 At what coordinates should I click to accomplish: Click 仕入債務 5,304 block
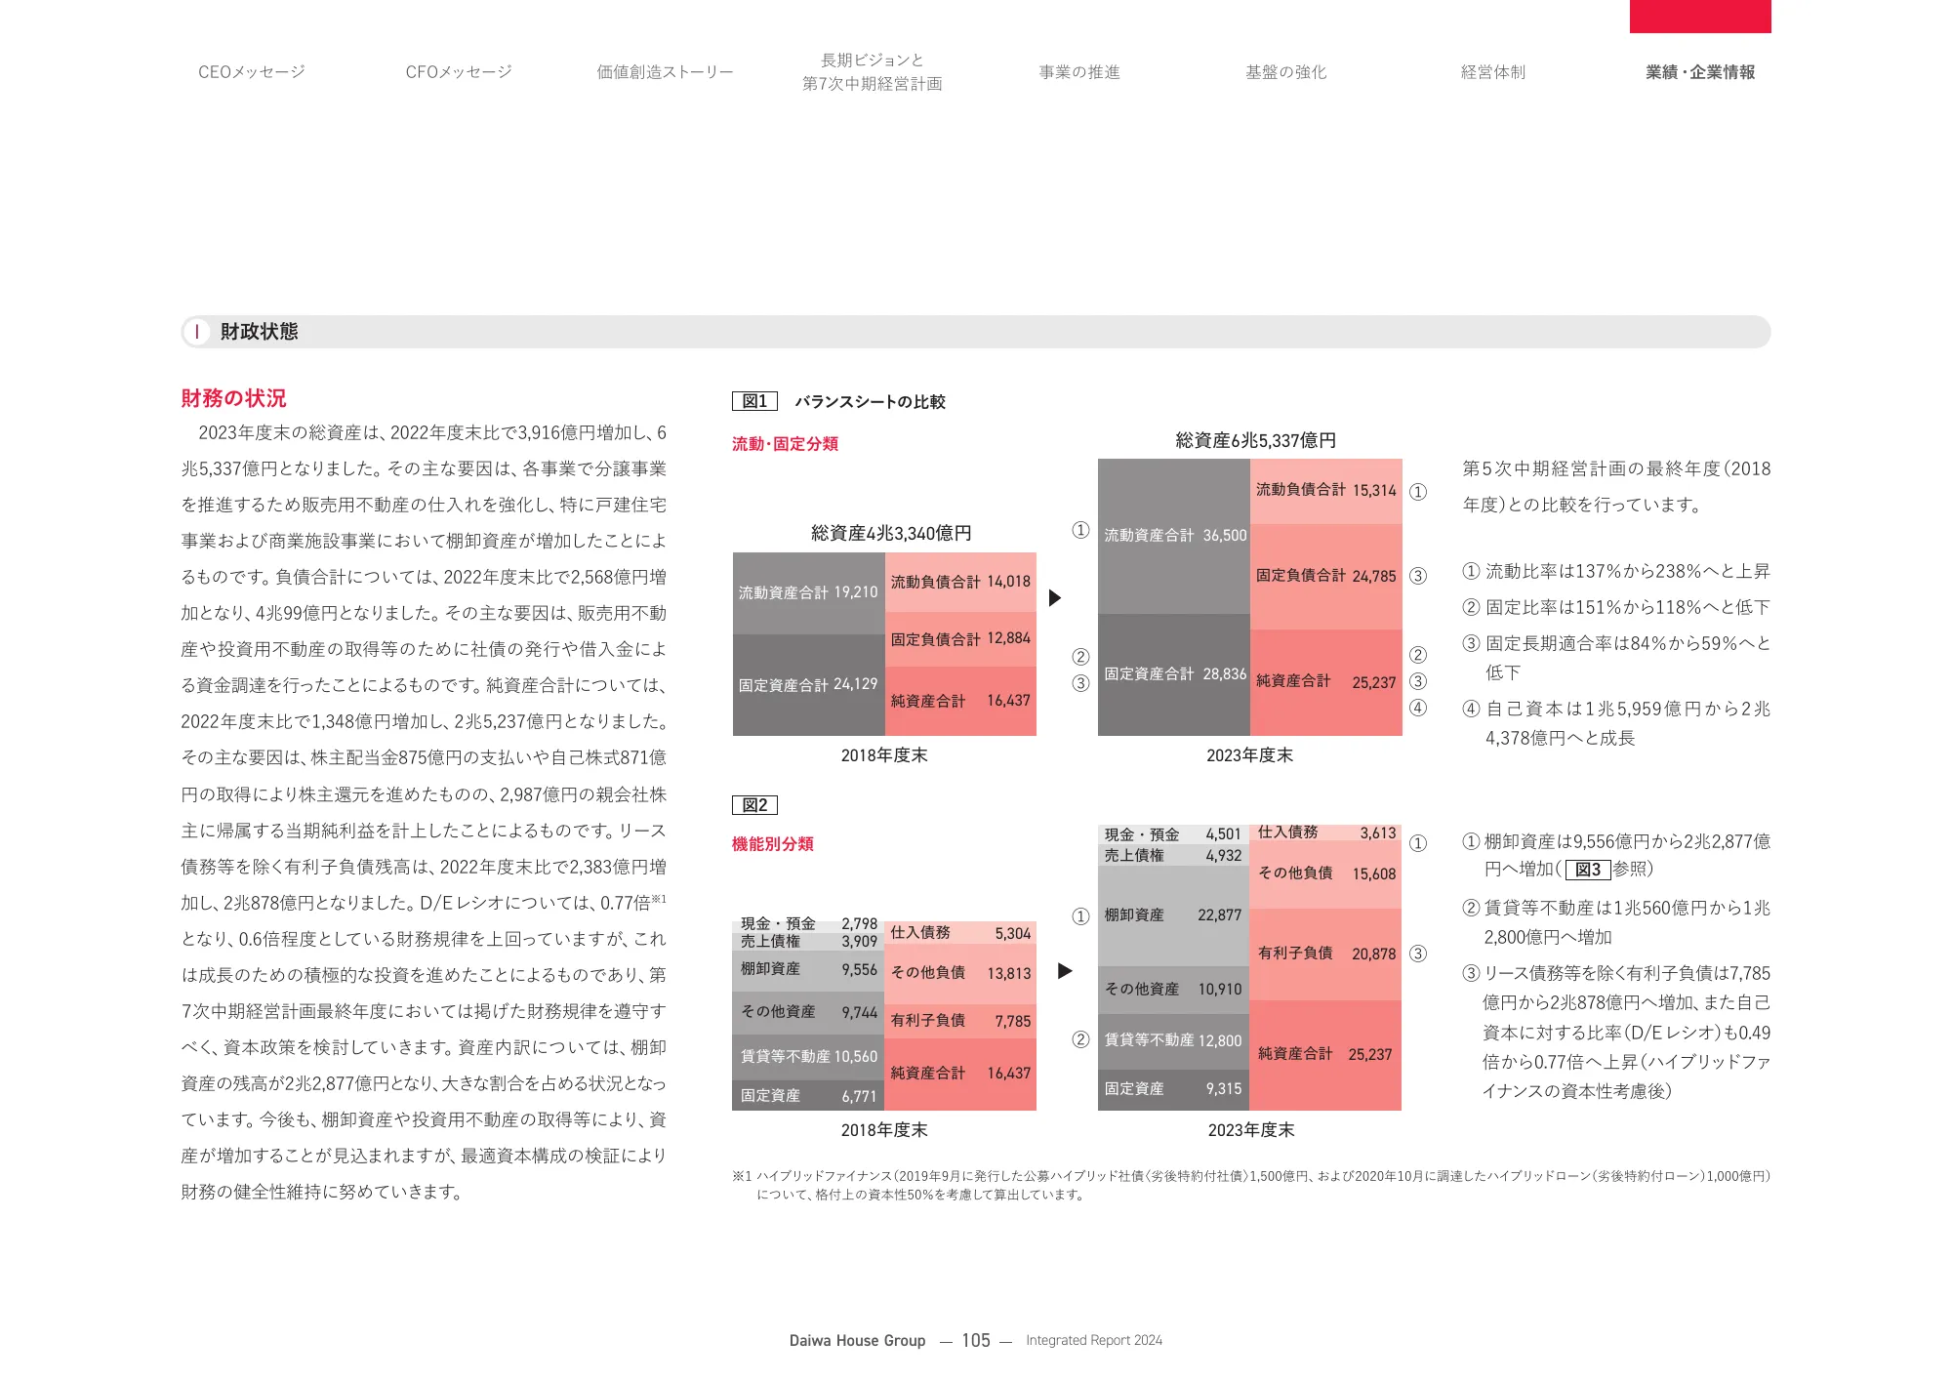coord(960,933)
